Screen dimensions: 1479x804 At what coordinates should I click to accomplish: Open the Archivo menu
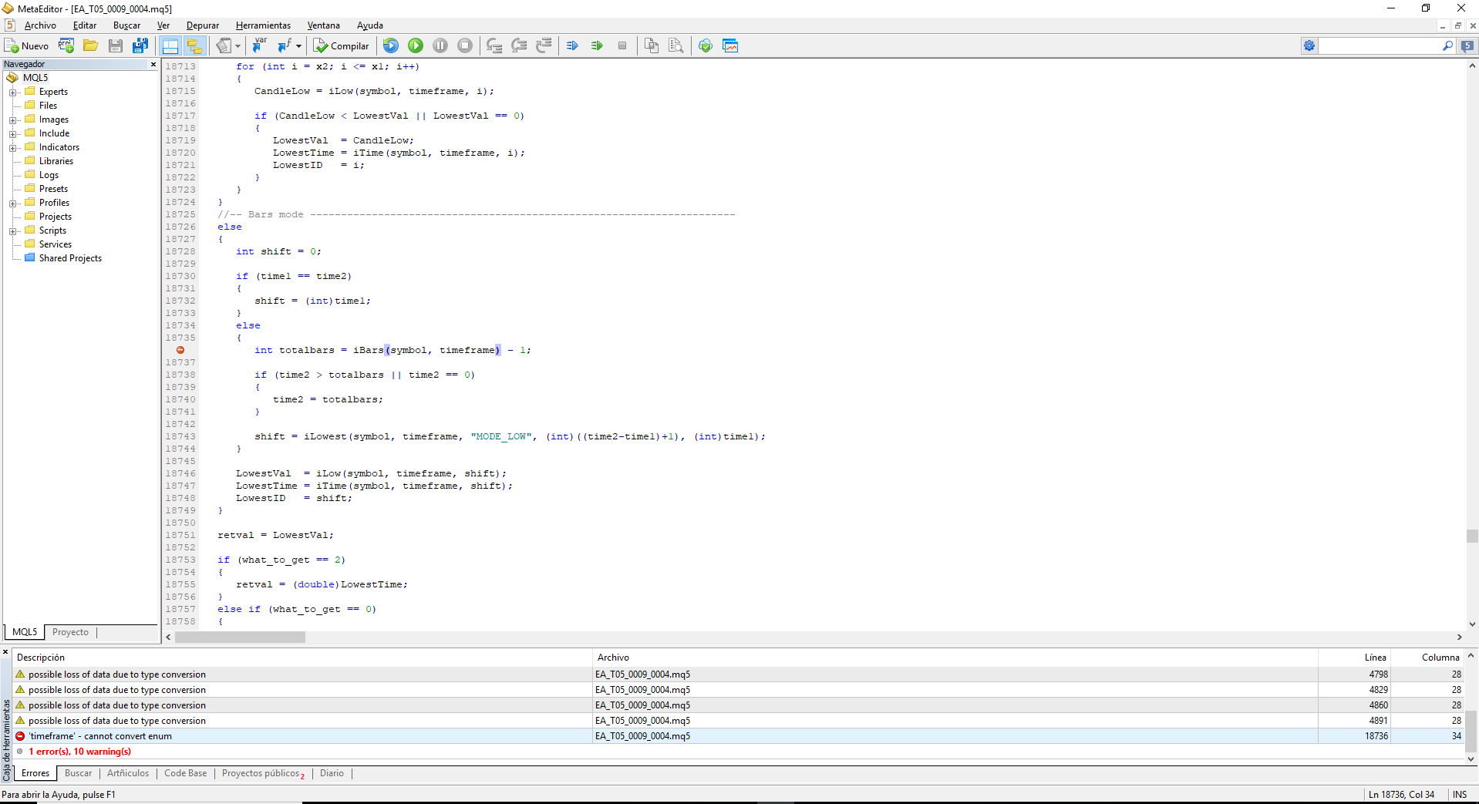pos(40,25)
